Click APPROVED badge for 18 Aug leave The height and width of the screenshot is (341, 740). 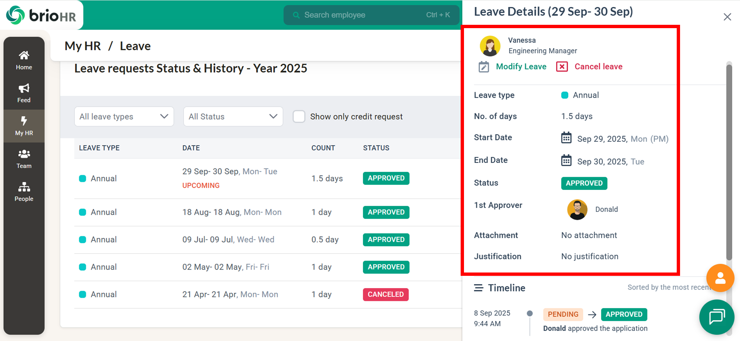(x=386, y=212)
